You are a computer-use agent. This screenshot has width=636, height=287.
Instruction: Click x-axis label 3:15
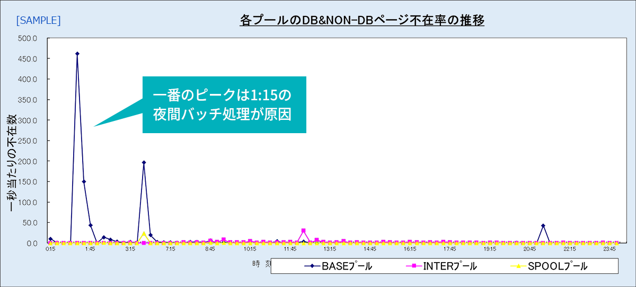point(130,249)
